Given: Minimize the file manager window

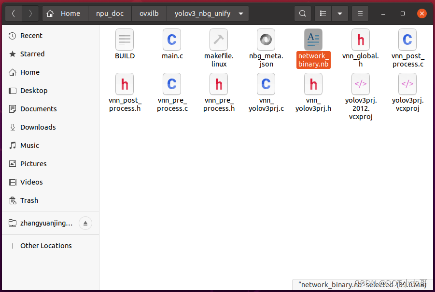Looking at the screenshot, I should pos(383,13).
